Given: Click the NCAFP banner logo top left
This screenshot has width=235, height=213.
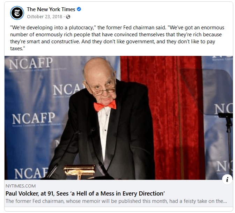Looking at the screenshot, I should pos(31,64).
